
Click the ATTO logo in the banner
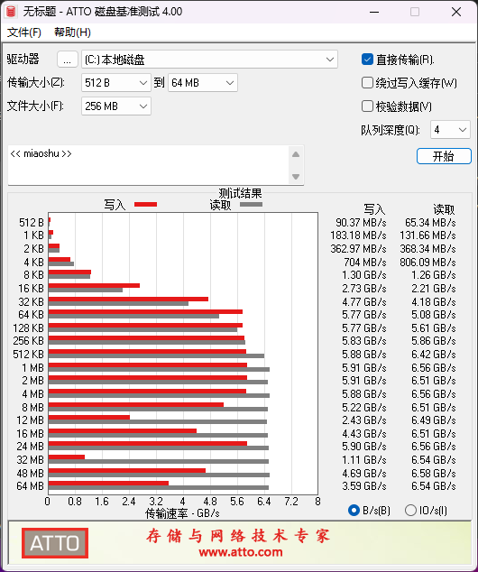(x=55, y=543)
